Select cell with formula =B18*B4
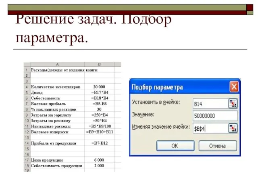The width and height of the screenshot is (258, 193). (100, 98)
